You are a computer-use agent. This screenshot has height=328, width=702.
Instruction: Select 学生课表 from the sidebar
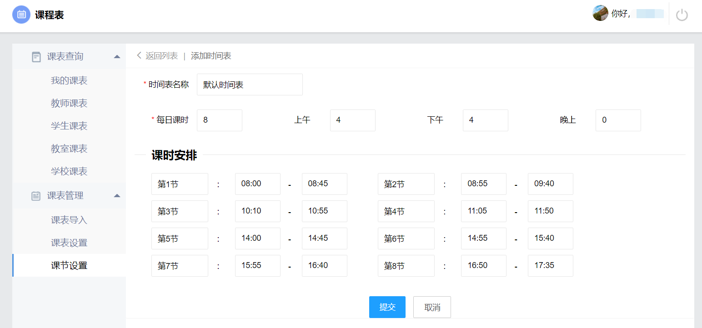(x=69, y=126)
